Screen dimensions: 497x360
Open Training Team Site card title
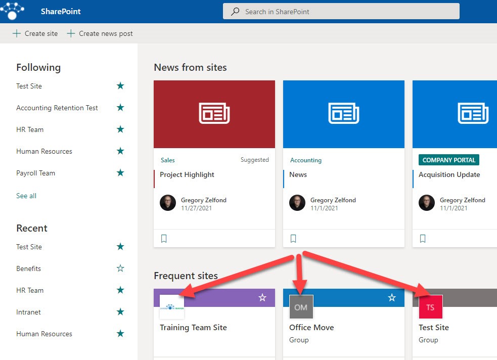pyautogui.click(x=193, y=327)
